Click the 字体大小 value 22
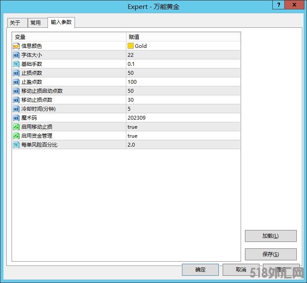Viewport: 307px width, 283px height. (x=131, y=55)
